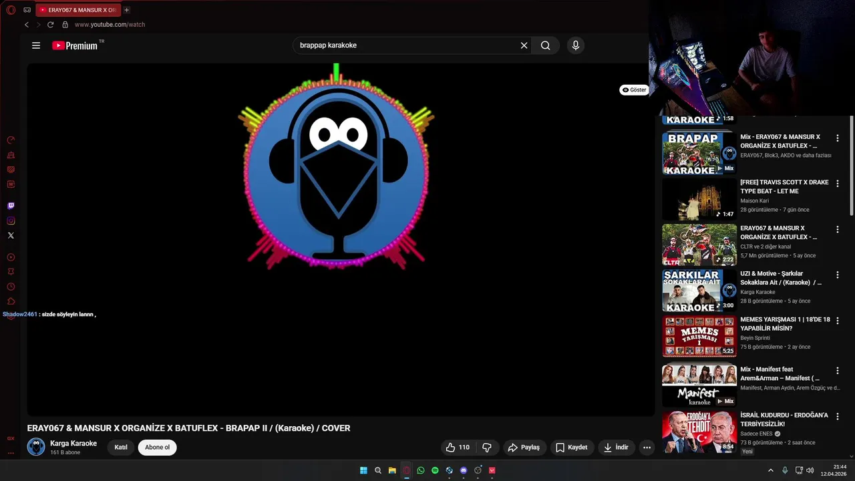855x481 pixels.
Task: Go back to the previous page
Action: tap(27, 25)
